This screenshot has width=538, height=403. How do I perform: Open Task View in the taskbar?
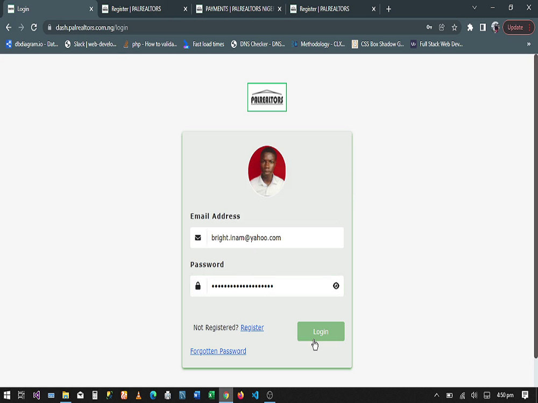(x=22, y=395)
